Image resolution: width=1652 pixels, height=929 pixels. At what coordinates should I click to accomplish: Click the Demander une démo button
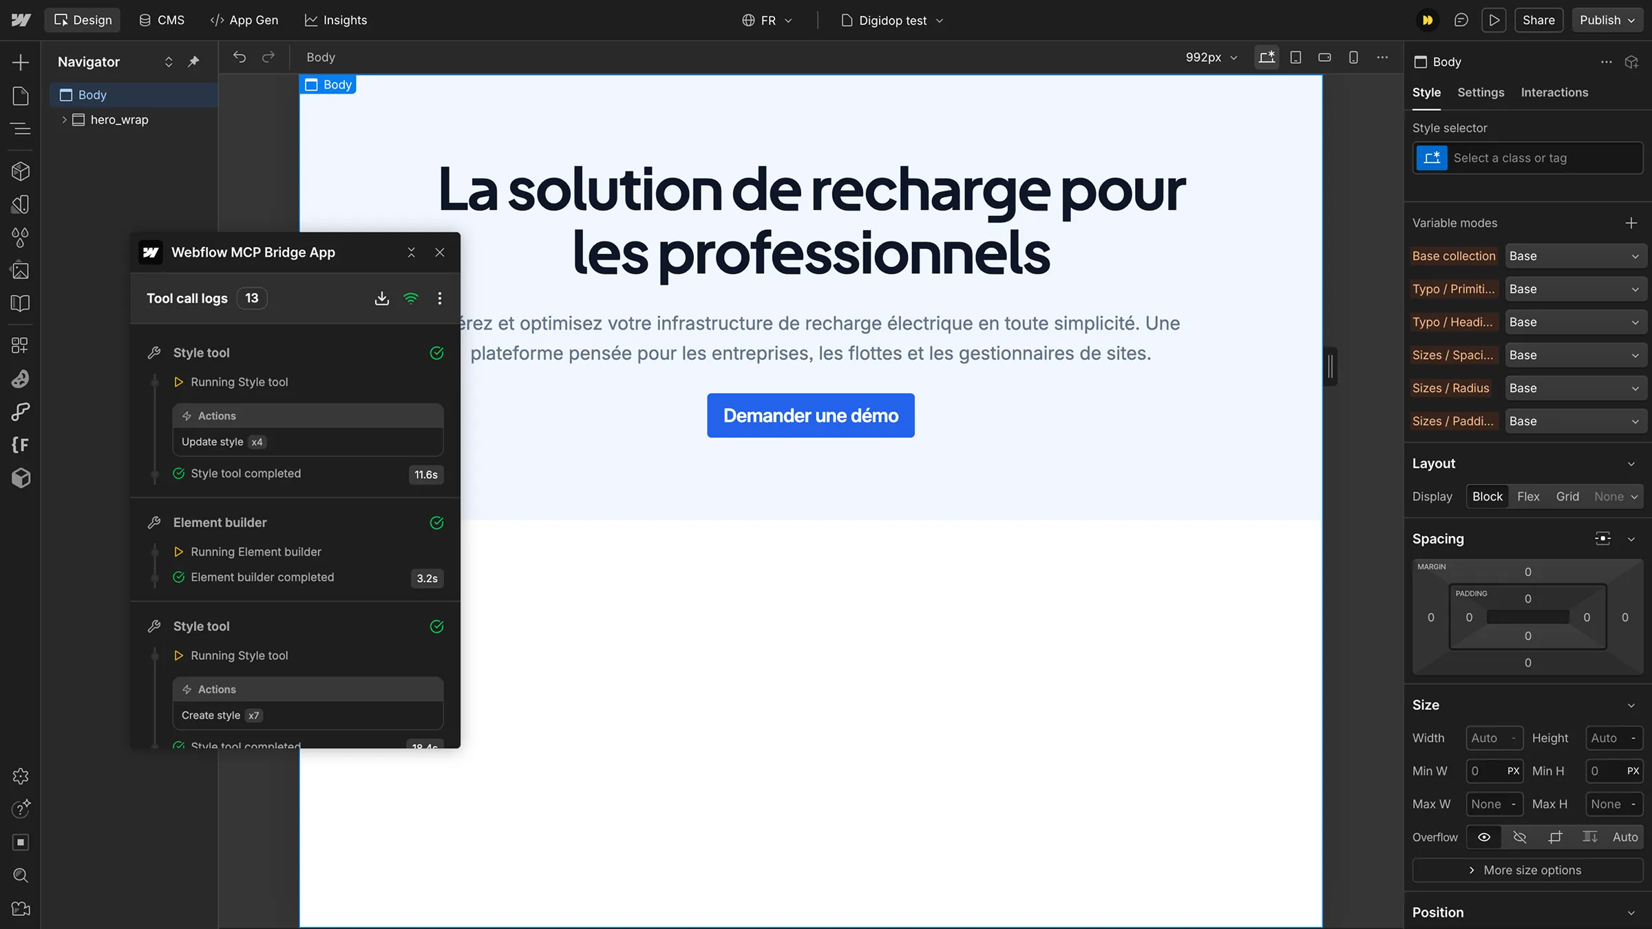810,415
